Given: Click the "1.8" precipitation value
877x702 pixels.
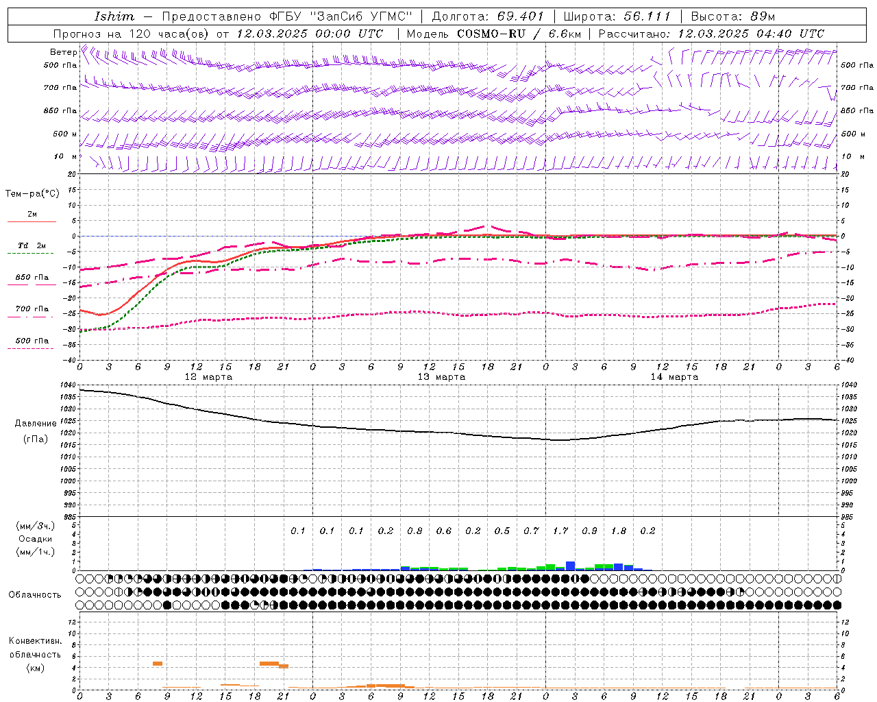Looking at the screenshot, I should [619, 531].
